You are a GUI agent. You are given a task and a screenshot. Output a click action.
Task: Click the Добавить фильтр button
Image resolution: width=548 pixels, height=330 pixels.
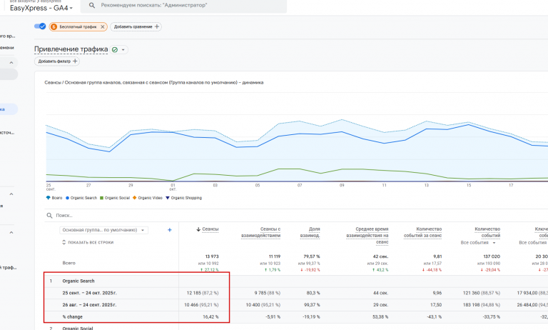57,61
